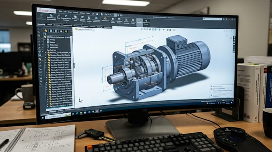Open dropdown arrow beside the Undo icon
The height and width of the screenshot is (152, 272).
click(108, 14)
